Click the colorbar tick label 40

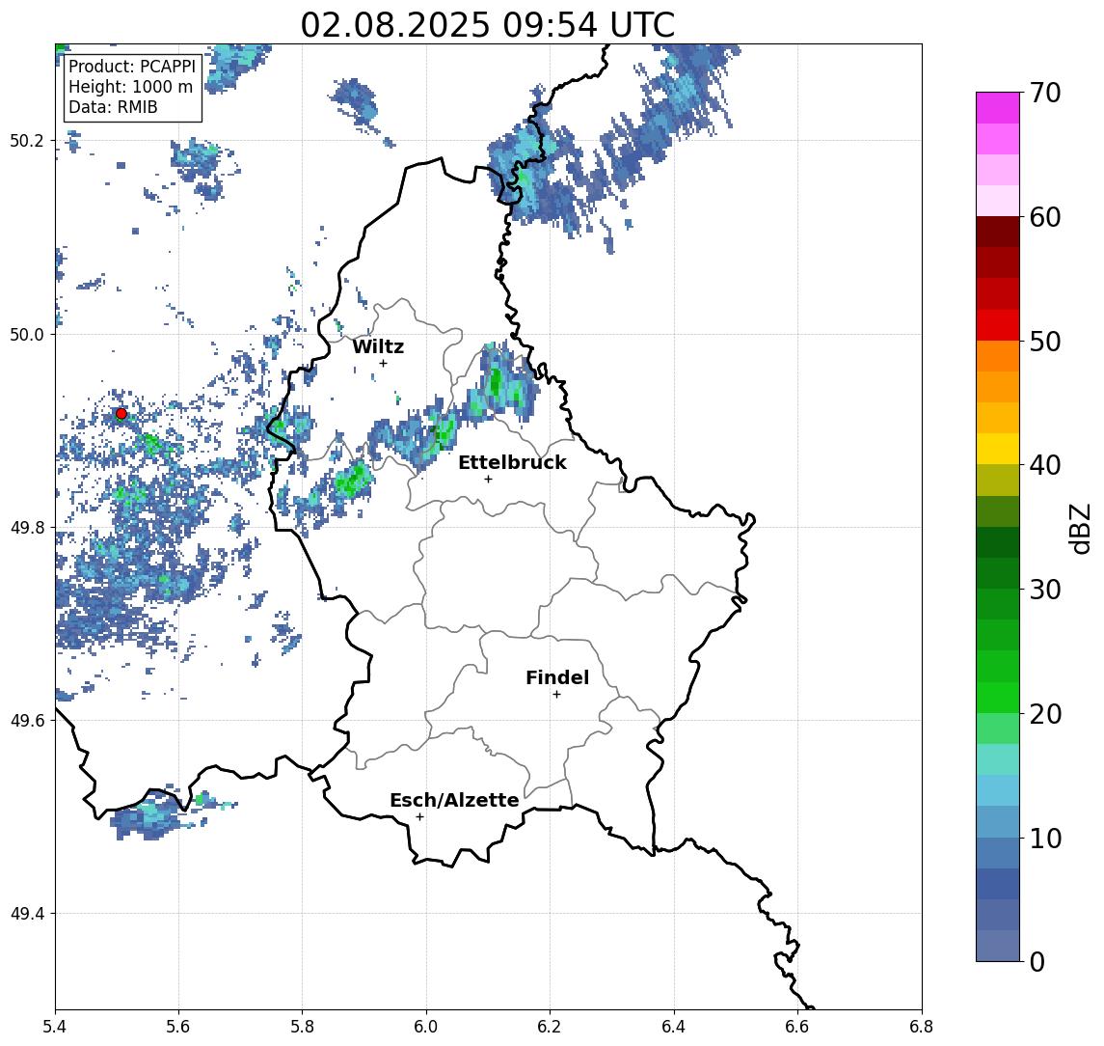pyautogui.click(x=1044, y=465)
